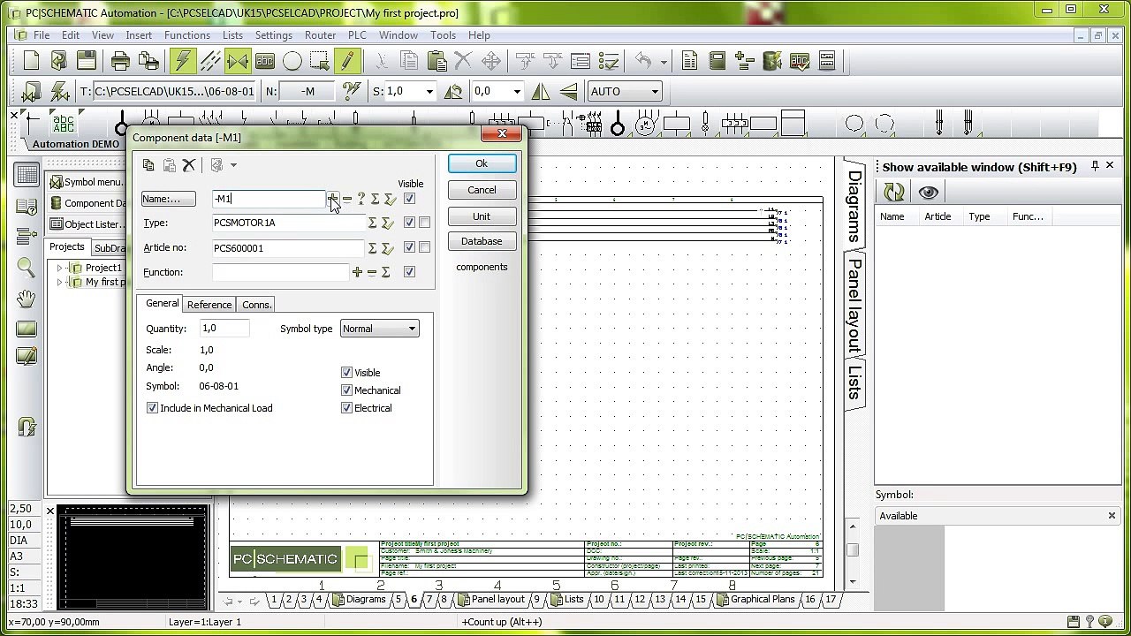Click the Ok button
This screenshot has width=1131, height=636.
482,163
